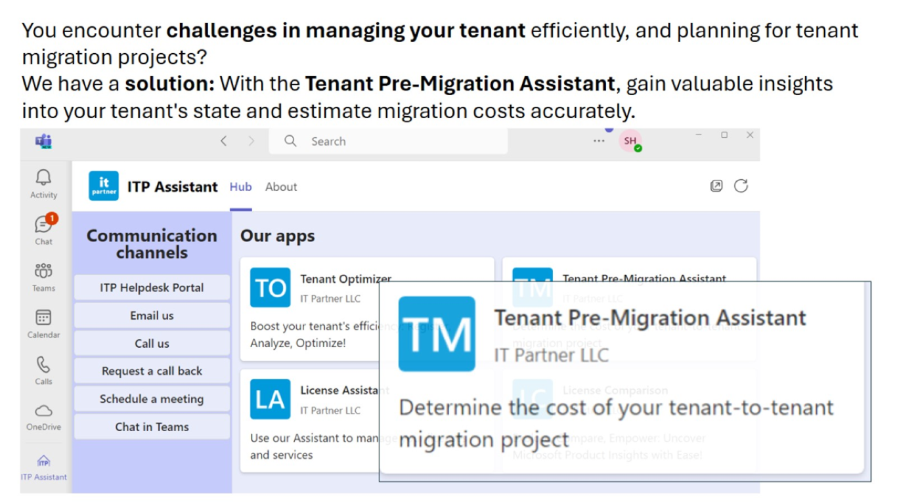Viewport: 897px width, 504px height.
Task: Open the SH profile avatar
Action: pos(630,141)
